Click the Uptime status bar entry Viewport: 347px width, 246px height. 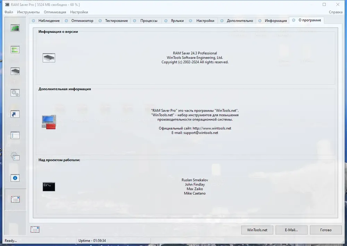(92, 240)
